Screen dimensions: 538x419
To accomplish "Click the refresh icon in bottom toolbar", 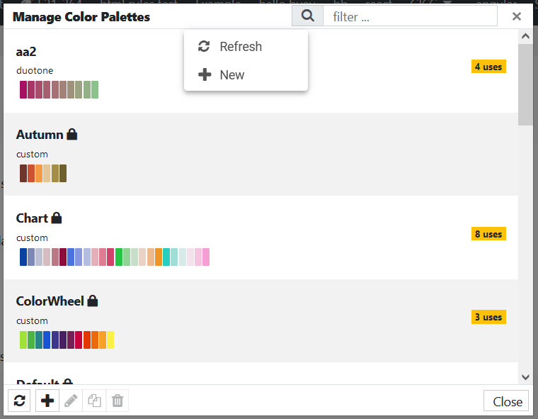I will pyautogui.click(x=19, y=401).
